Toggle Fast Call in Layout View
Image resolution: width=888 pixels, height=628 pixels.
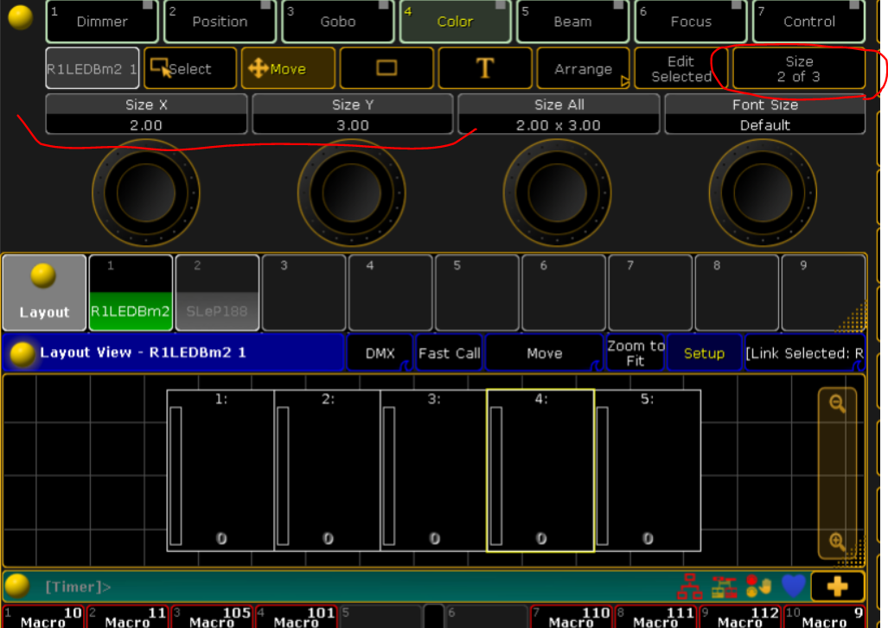tap(449, 353)
